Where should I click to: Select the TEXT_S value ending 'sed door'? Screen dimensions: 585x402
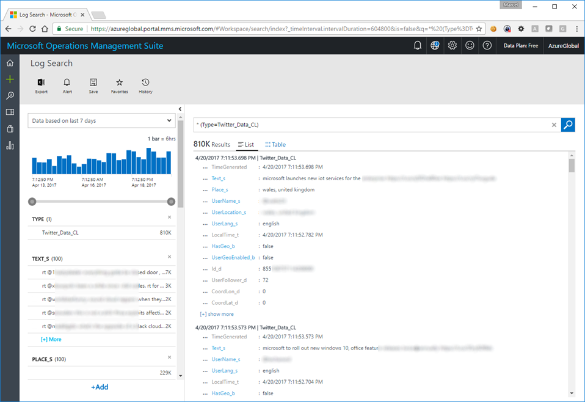pos(101,272)
